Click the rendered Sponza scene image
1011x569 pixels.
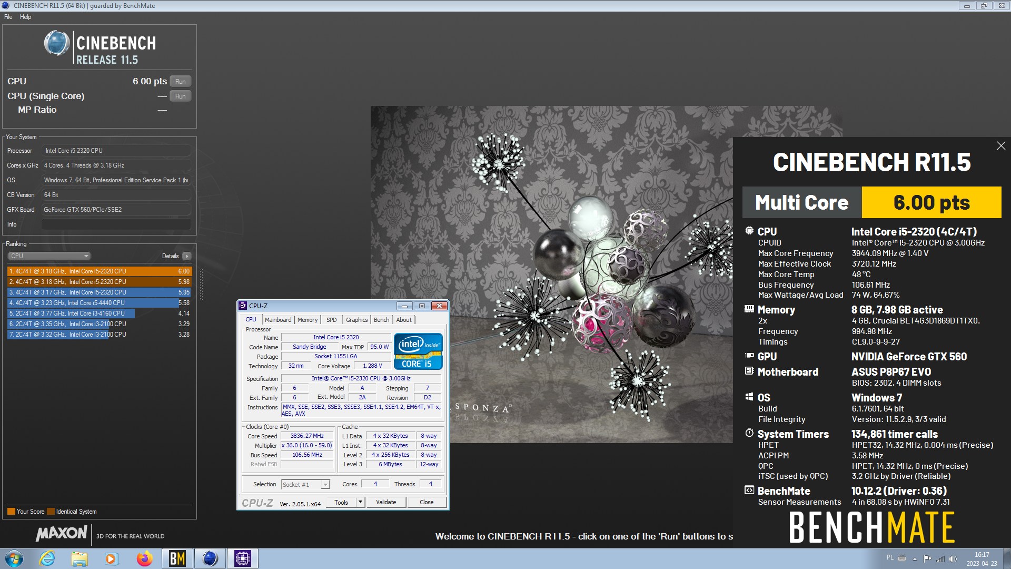pyautogui.click(x=552, y=274)
